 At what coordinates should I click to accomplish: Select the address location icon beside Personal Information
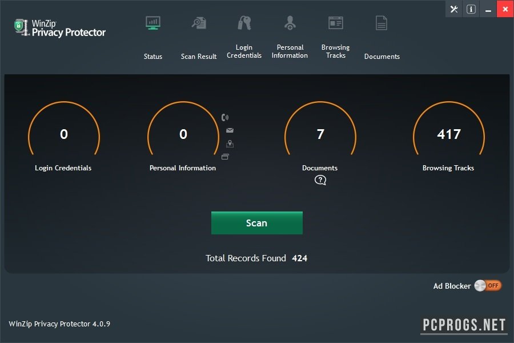(x=230, y=144)
